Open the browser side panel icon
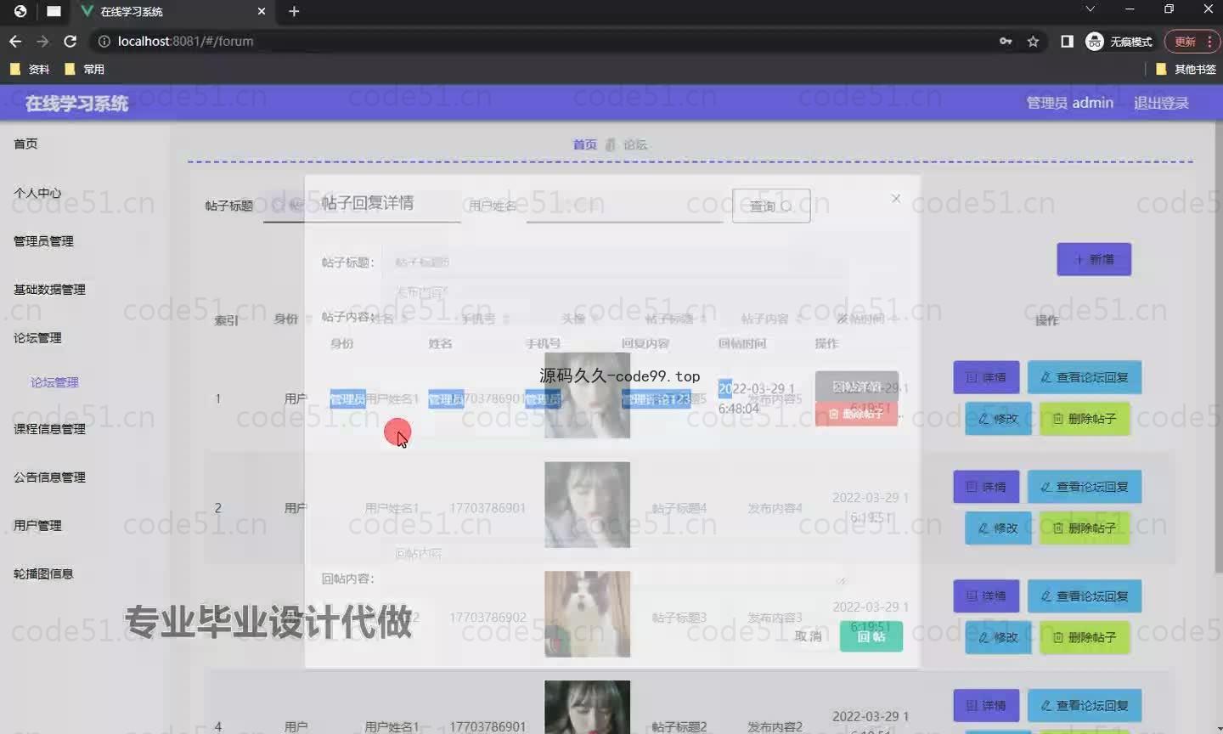1223x734 pixels. pos(1067,41)
